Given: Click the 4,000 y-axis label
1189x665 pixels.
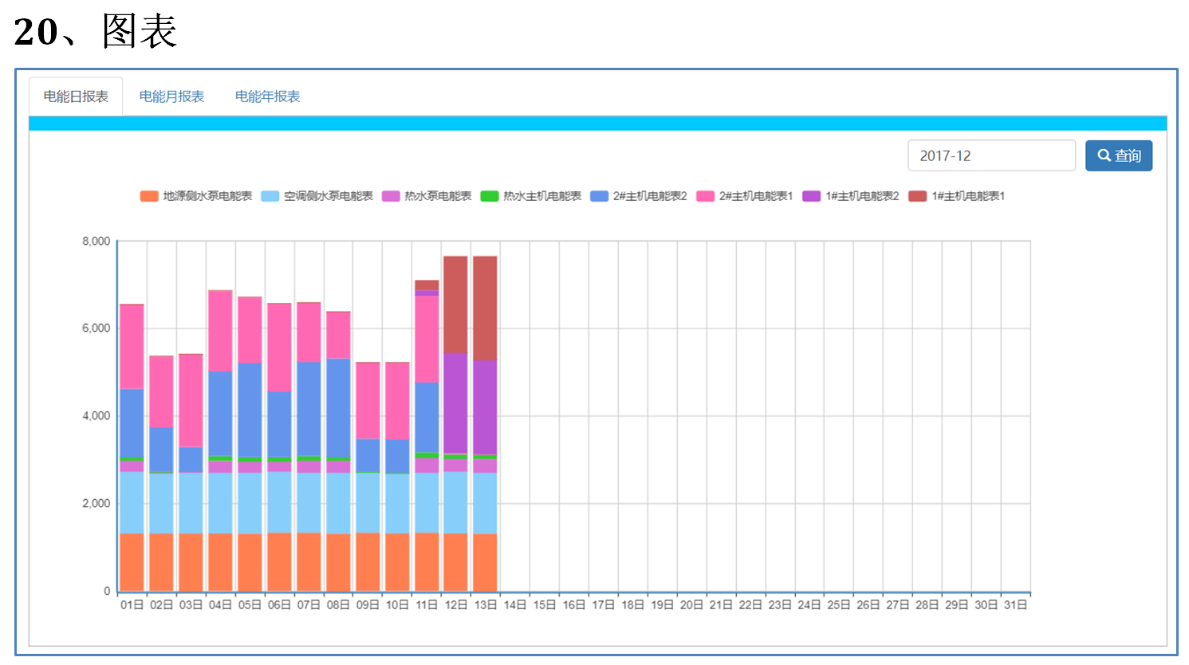Looking at the screenshot, I should (96, 416).
